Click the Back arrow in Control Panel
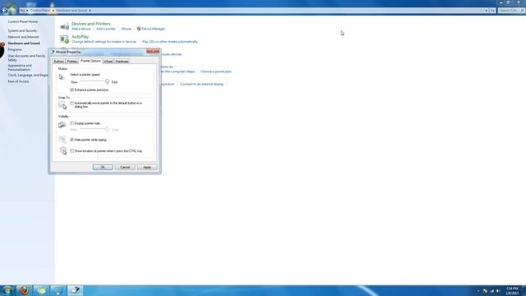This screenshot has width=526, height=296. 4,11
